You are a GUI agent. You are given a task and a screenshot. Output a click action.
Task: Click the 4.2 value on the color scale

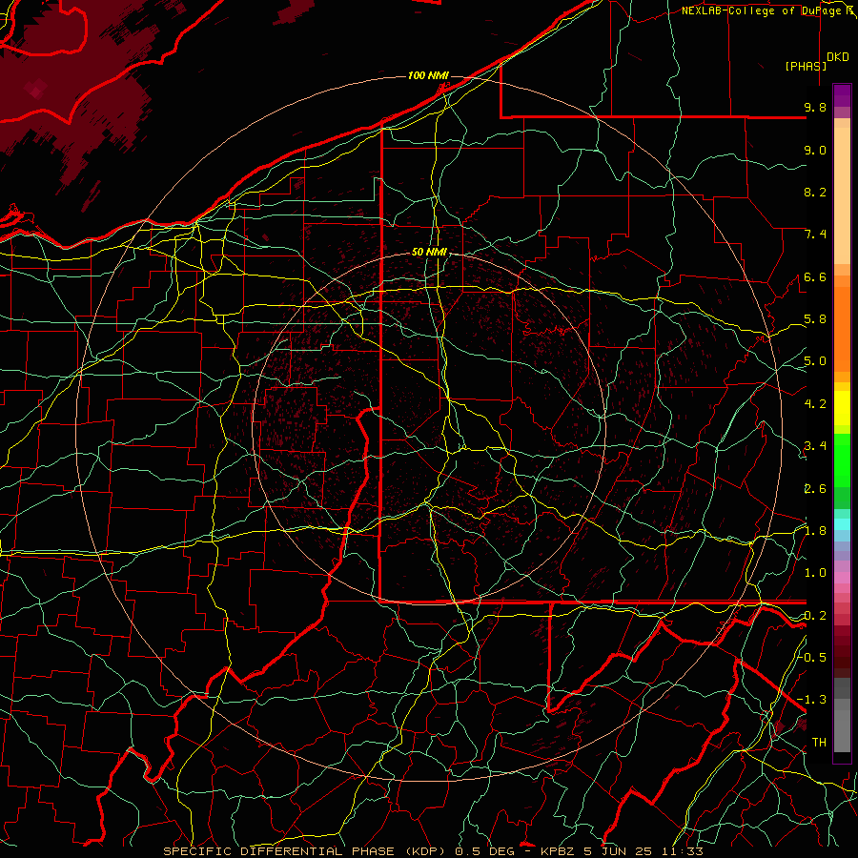tap(815, 404)
